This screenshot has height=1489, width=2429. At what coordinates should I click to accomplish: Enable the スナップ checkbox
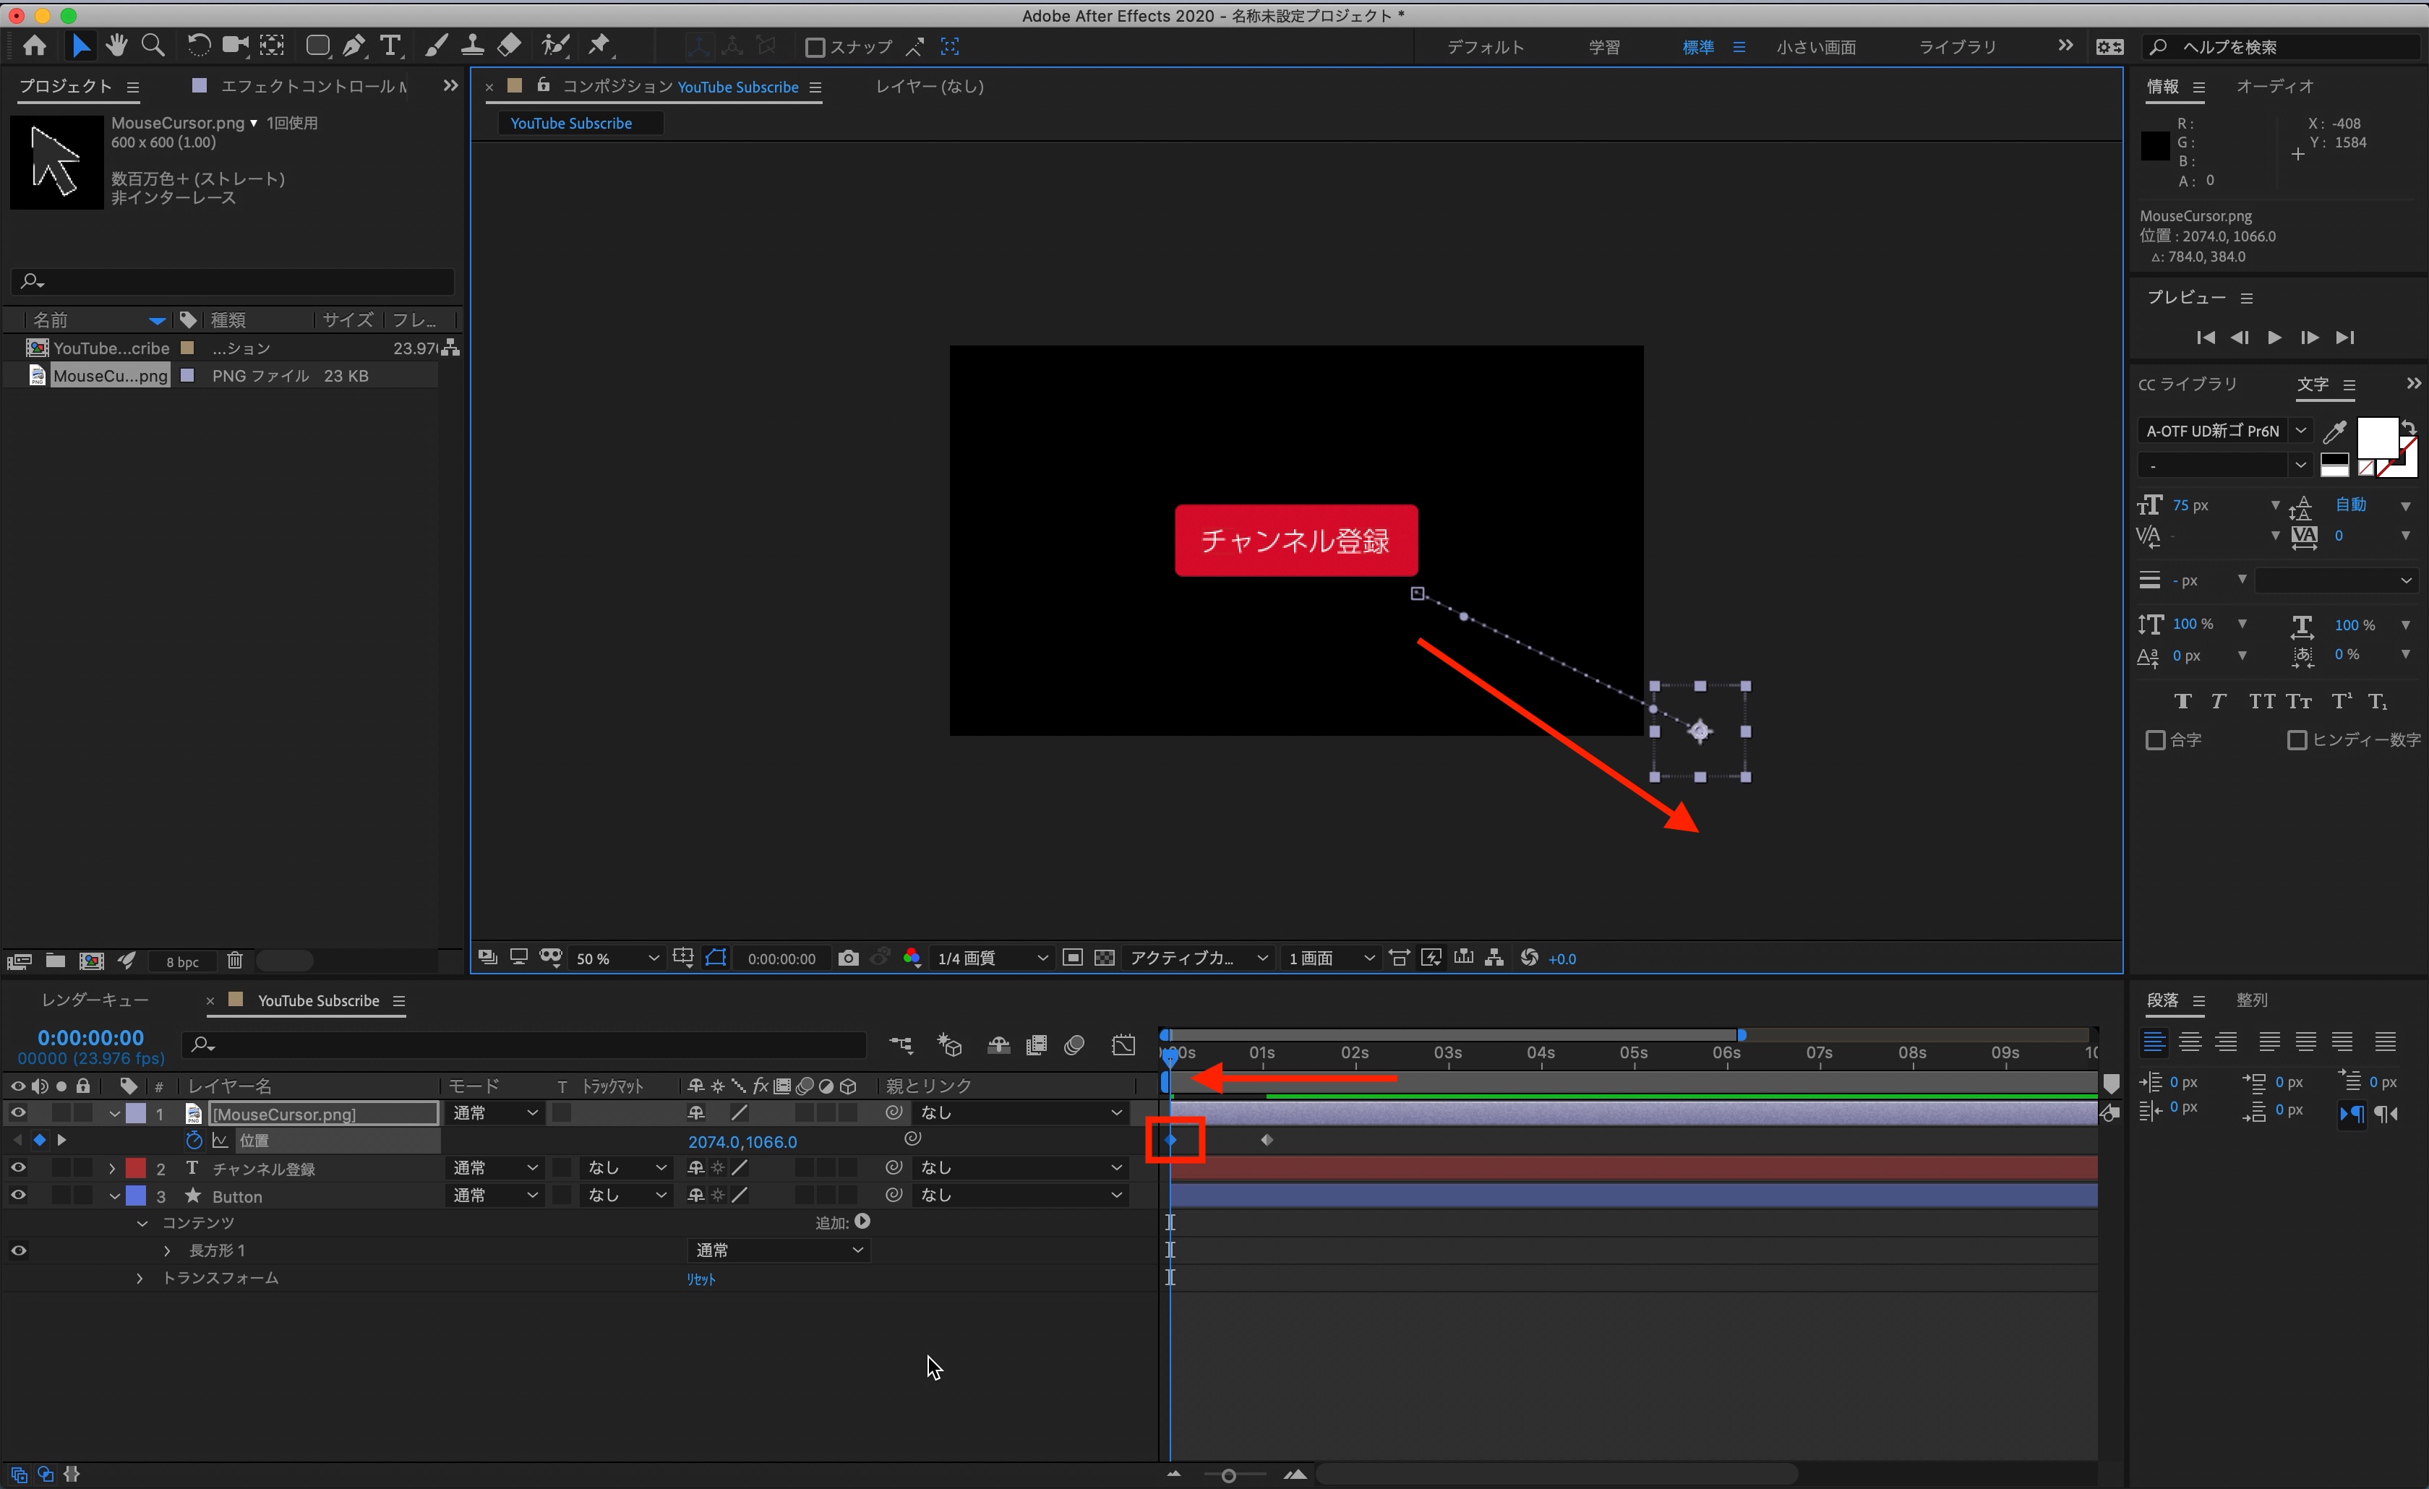815,47
